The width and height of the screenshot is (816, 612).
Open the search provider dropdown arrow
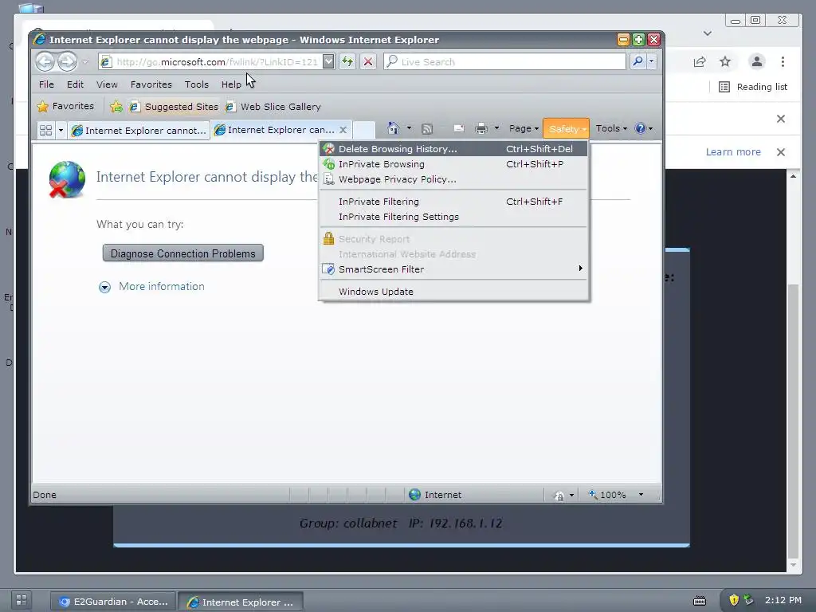point(651,61)
